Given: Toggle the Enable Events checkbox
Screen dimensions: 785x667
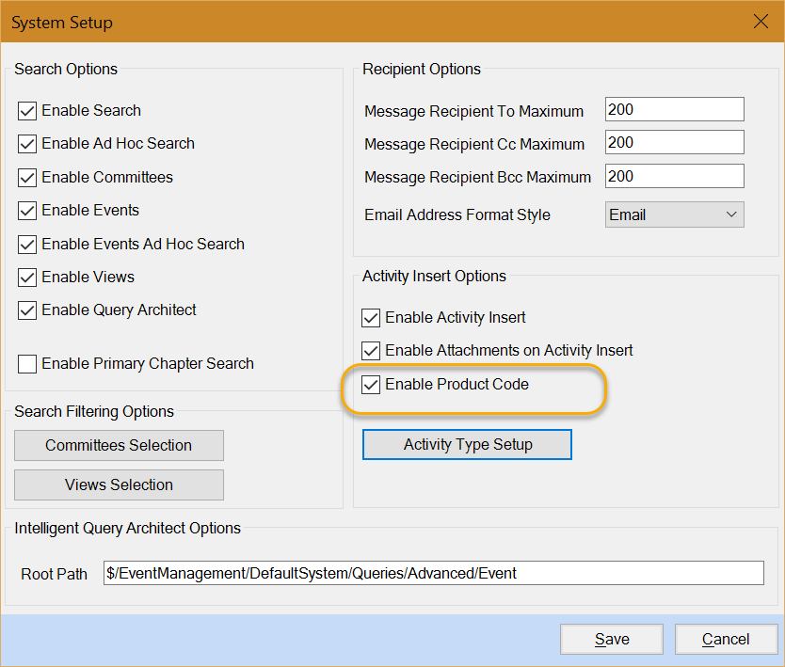Looking at the screenshot, I should point(27,211).
